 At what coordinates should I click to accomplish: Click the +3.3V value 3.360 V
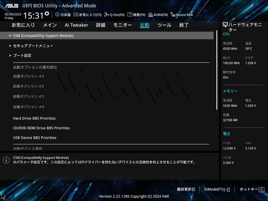[228, 163]
